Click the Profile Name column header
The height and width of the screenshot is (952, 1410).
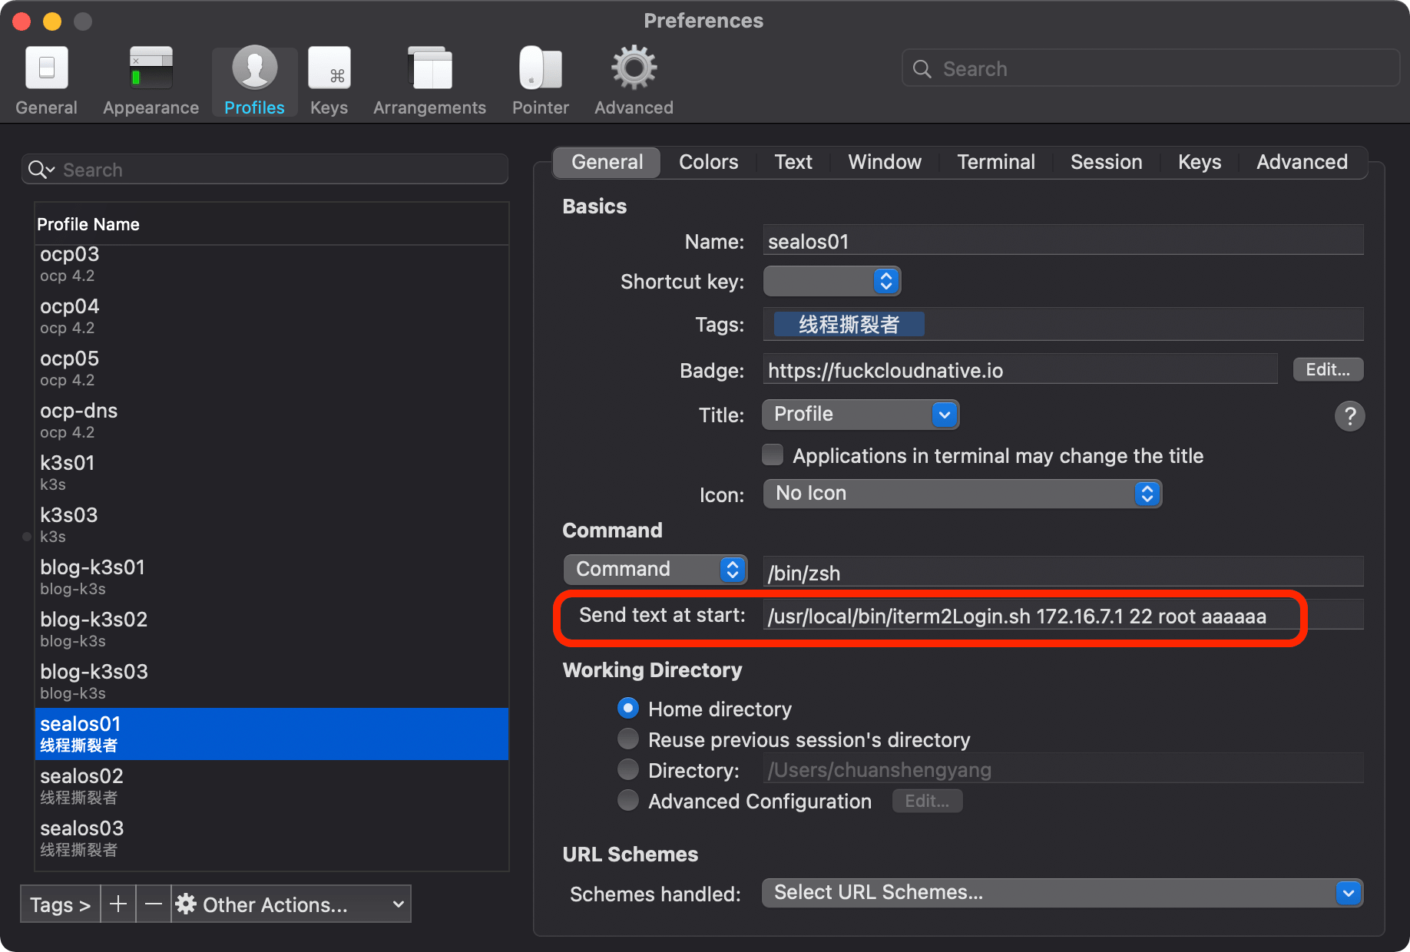[x=272, y=224]
